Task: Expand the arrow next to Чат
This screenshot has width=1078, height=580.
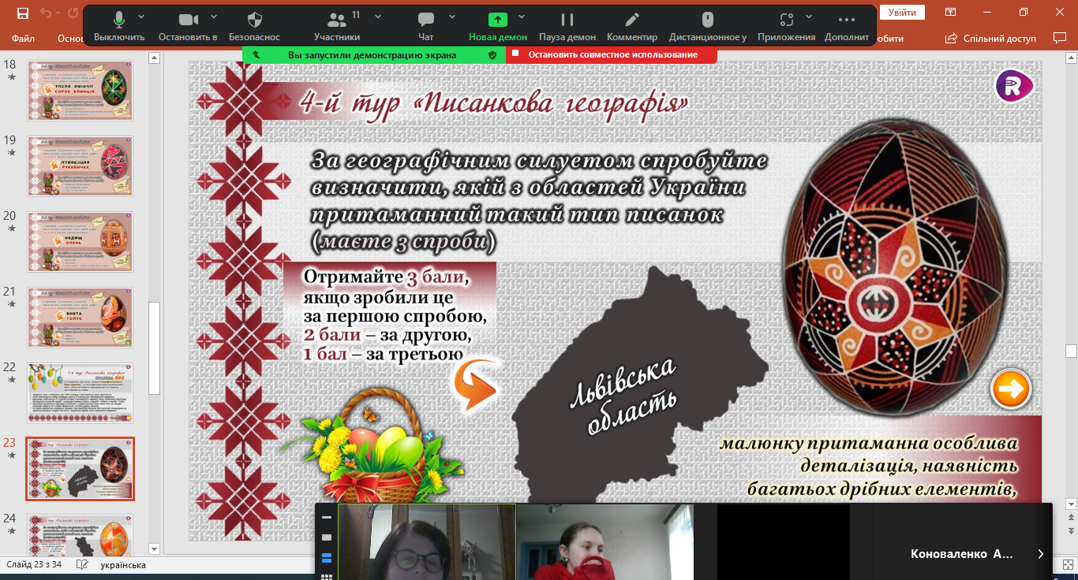Action: tap(452, 17)
